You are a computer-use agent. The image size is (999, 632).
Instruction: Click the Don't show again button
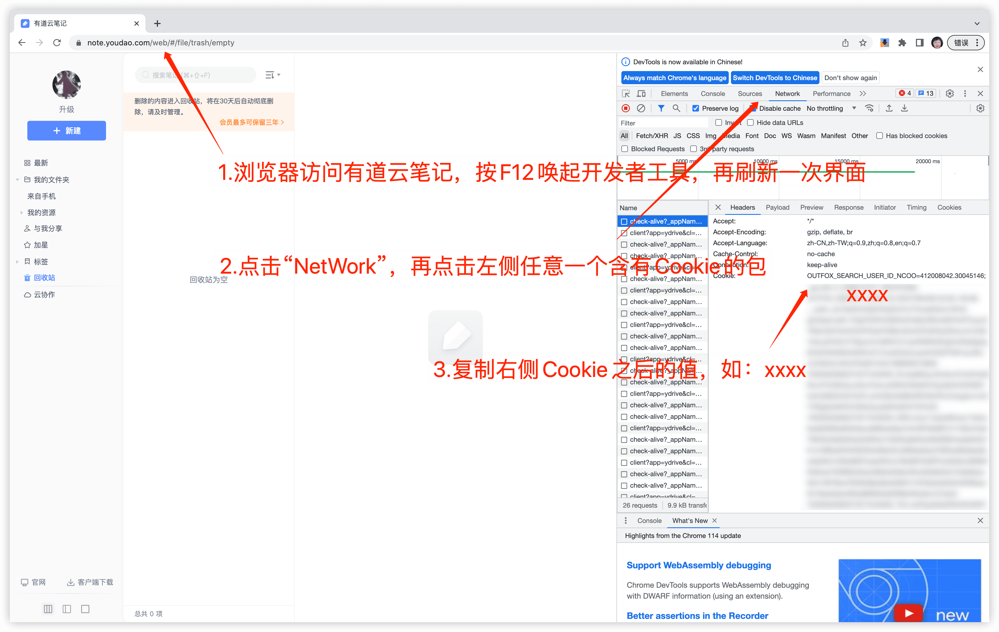pyautogui.click(x=850, y=78)
